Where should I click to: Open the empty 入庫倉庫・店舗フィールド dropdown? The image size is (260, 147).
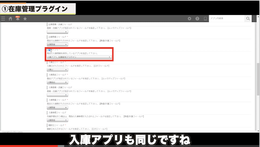coord(57,95)
